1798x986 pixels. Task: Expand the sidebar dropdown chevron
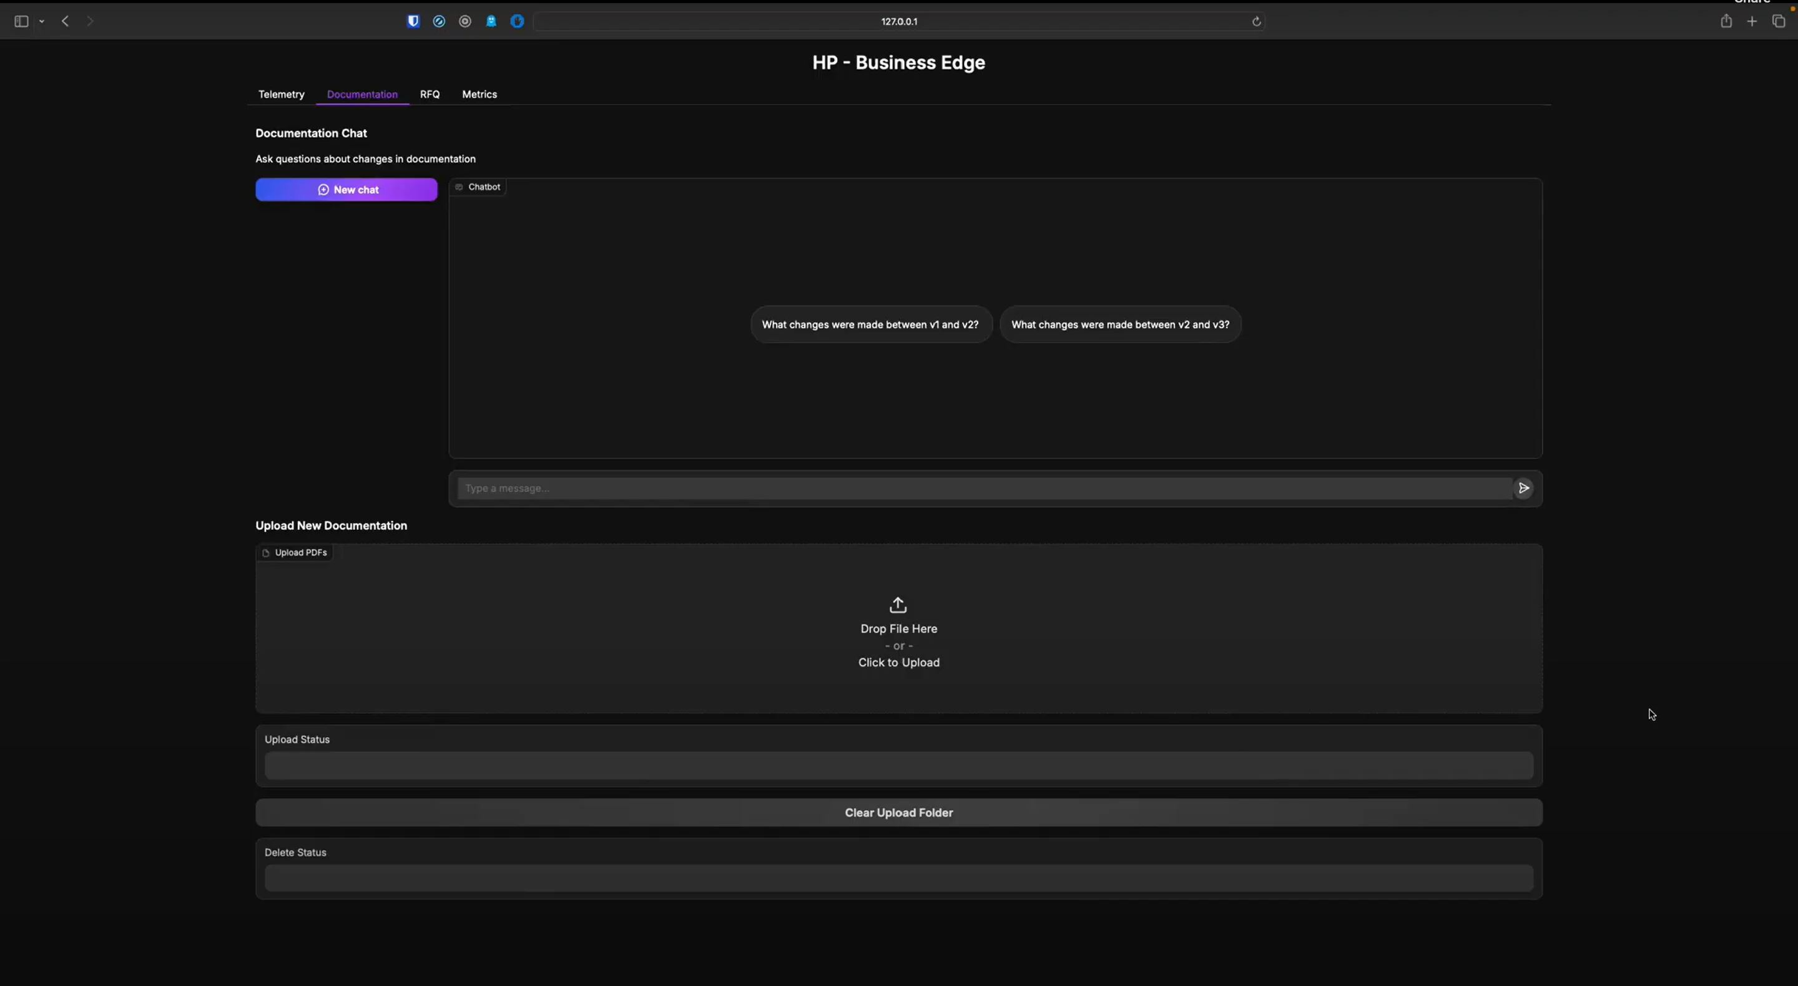[x=42, y=22]
